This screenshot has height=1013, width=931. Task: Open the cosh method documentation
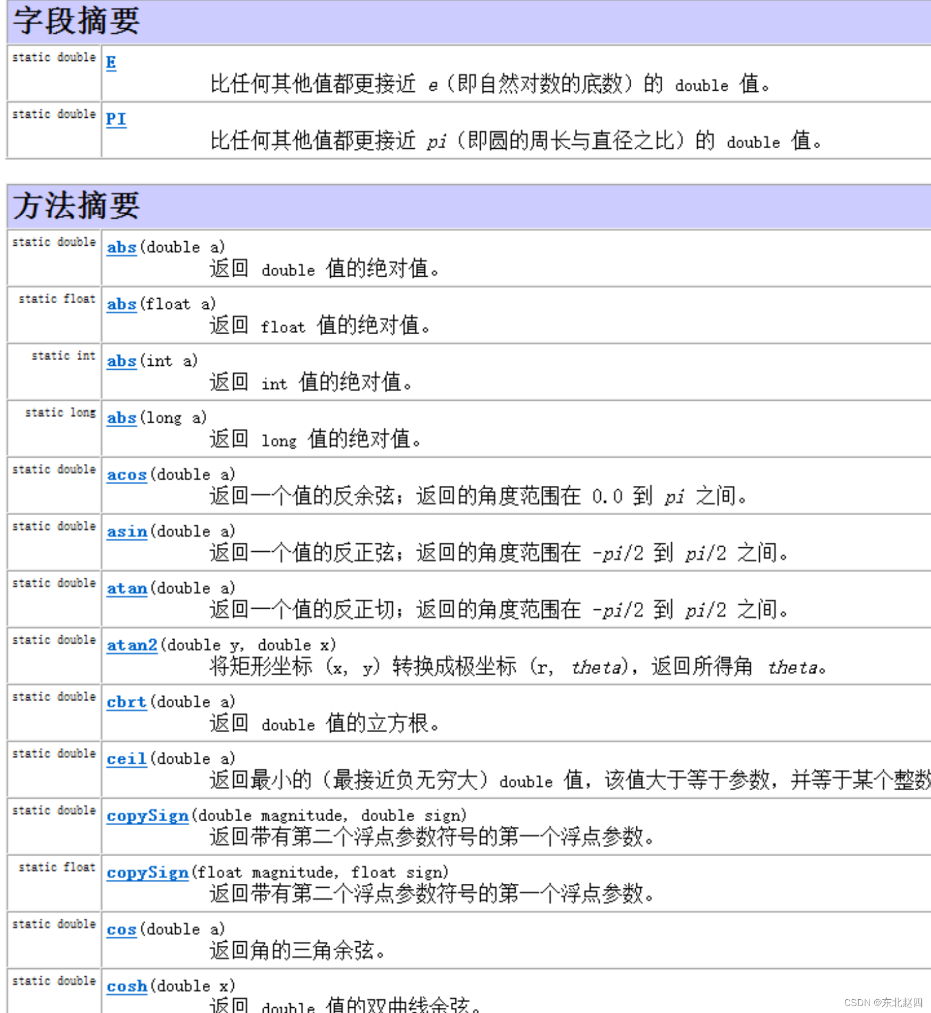pos(126,986)
